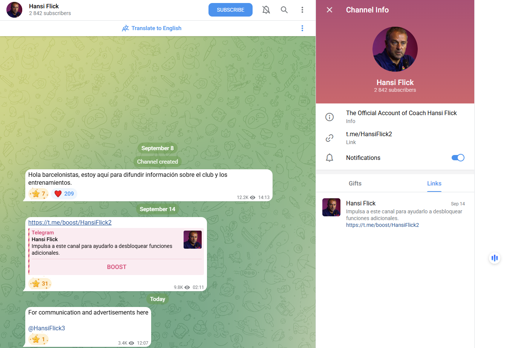Image resolution: width=518 pixels, height=348 pixels.
Task: Switch to the Links tab
Action: point(434,184)
